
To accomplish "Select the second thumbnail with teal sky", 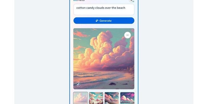I will pos(96,98).
